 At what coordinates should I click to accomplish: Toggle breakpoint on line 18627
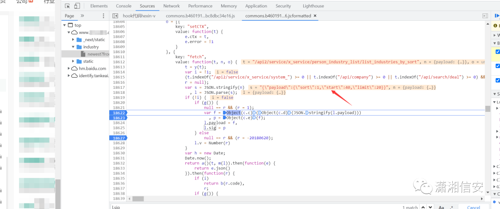click(x=119, y=138)
